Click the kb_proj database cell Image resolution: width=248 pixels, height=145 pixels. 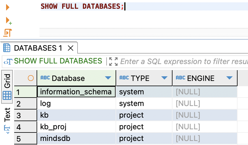(76, 127)
